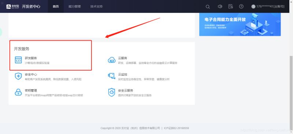293x134 pixels.
Task: Click the 开发者中心 title text
Action: pyautogui.click(x=31, y=7)
